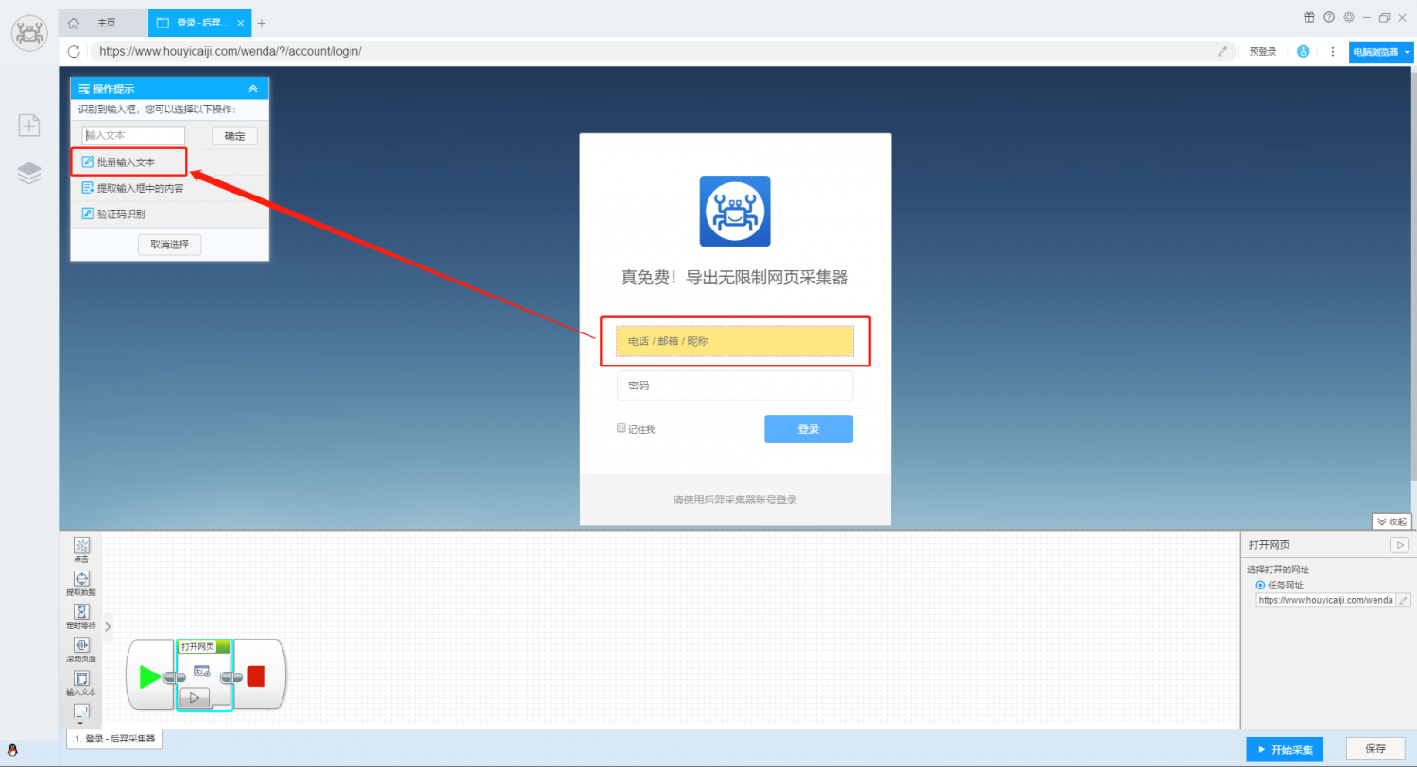Select 提取输入框中的内容 option
1417x767 pixels.
[132, 188]
